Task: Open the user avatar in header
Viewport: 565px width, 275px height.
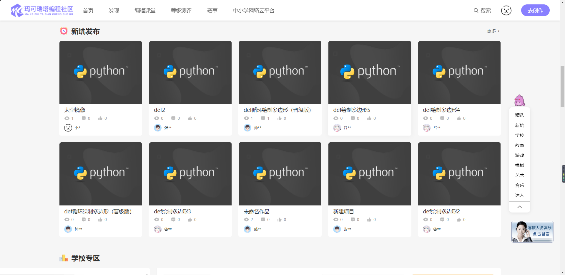Action: pyautogui.click(x=506, y=11)
